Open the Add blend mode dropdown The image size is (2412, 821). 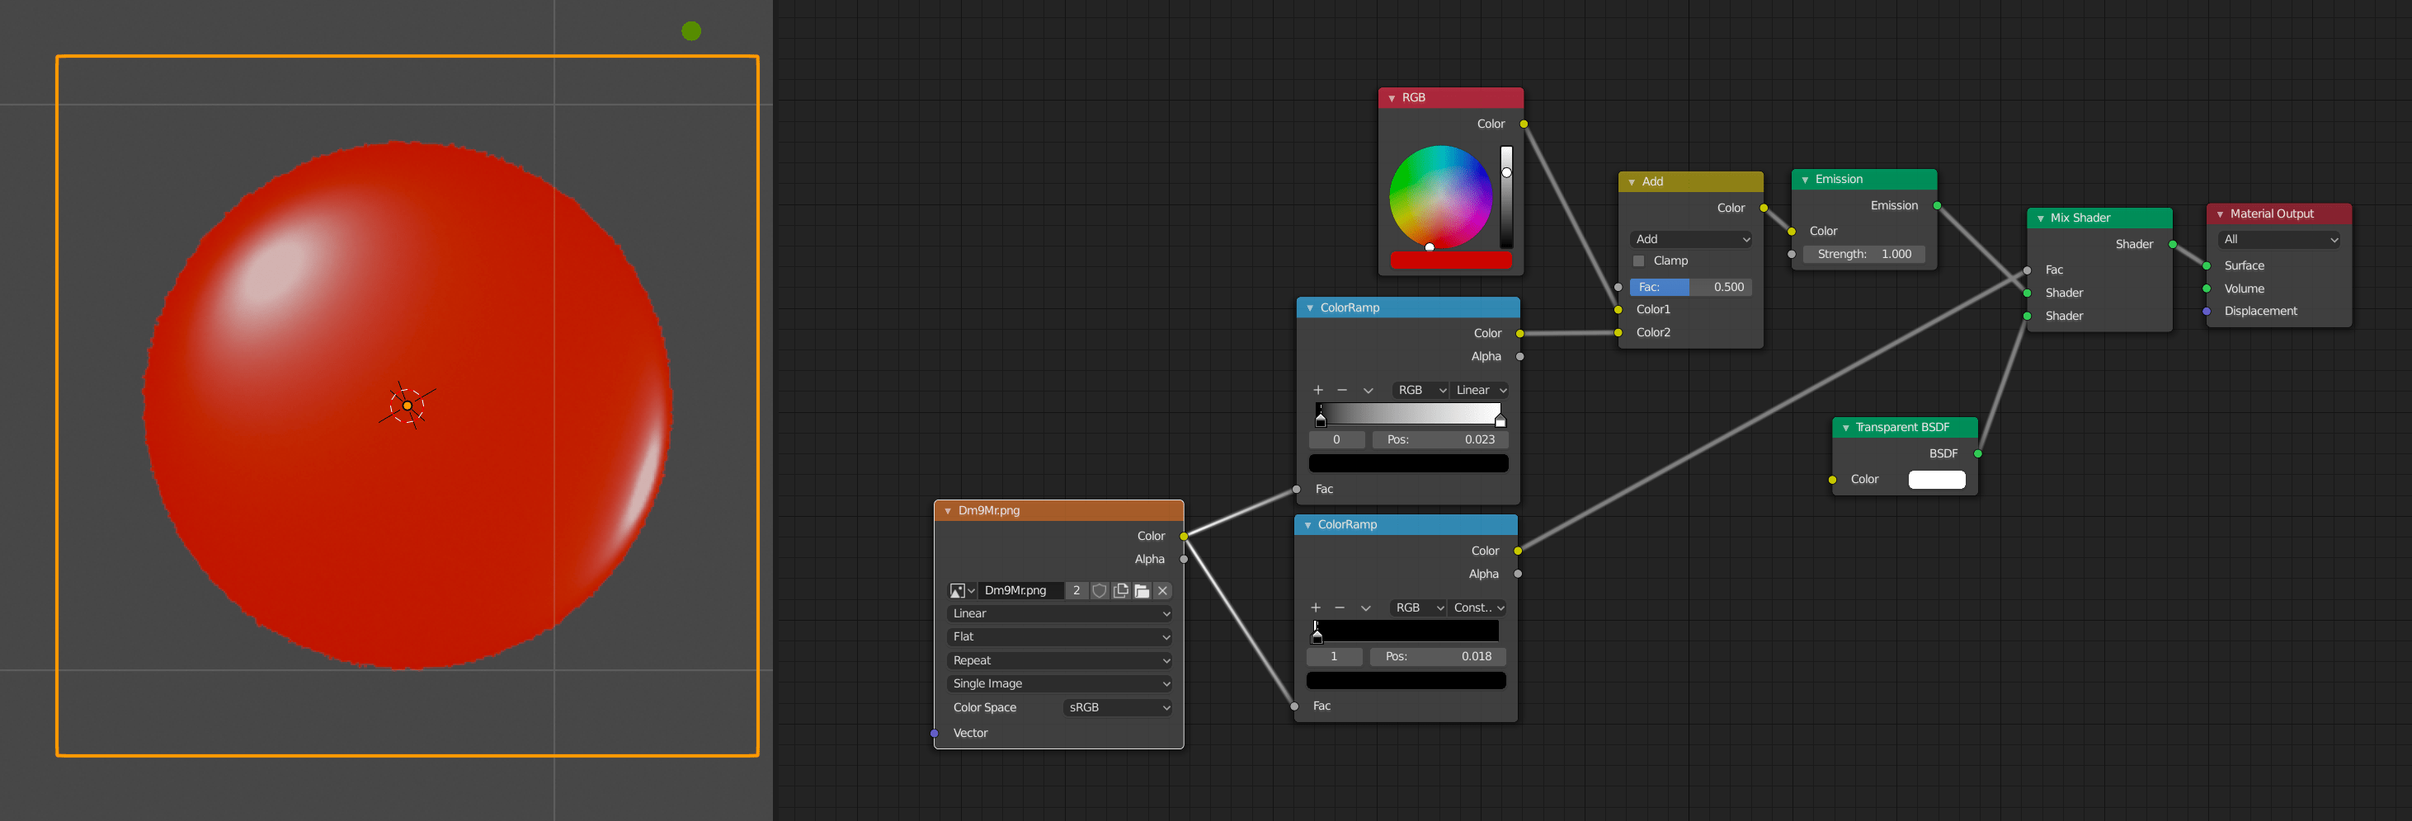(1691, 239)
